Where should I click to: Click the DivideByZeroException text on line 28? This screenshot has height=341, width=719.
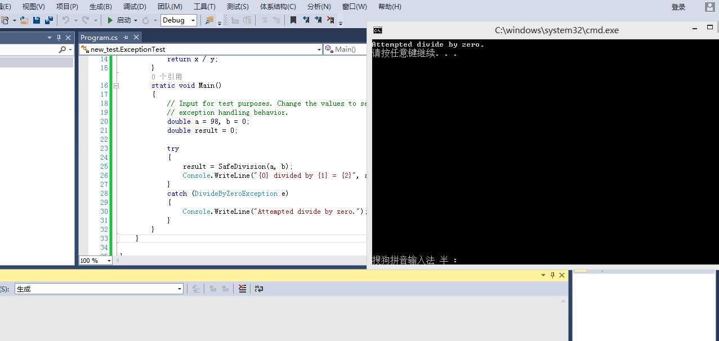(x=236, y=194)
